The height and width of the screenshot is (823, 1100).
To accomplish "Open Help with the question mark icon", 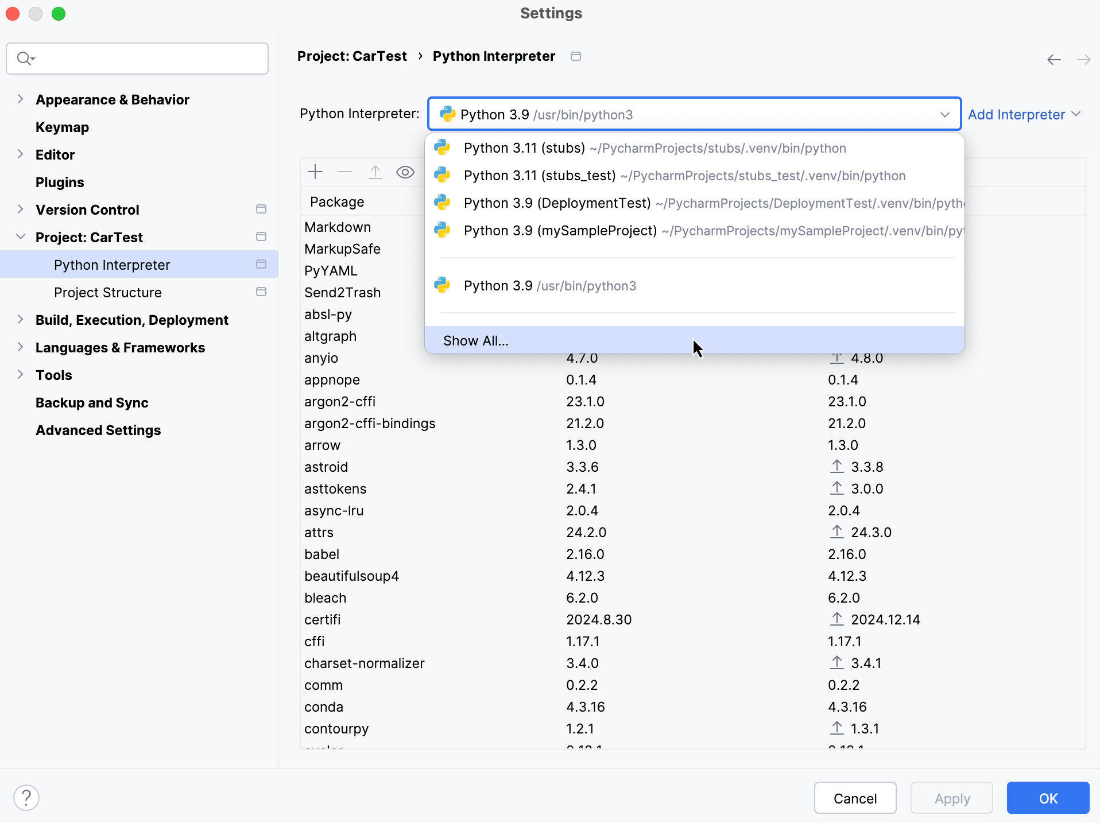I will click(x=26, y=798).
